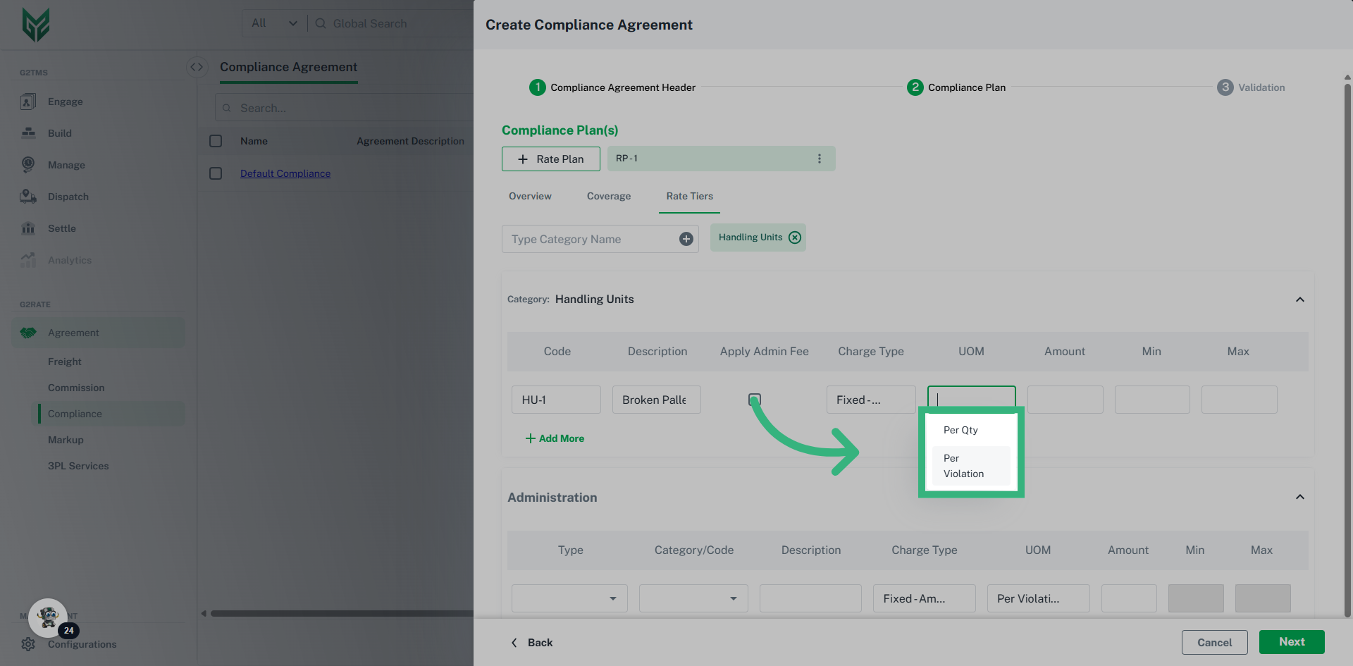Click the plus icon in Category Name field
Screen dimensions: 1353x666
686,239
